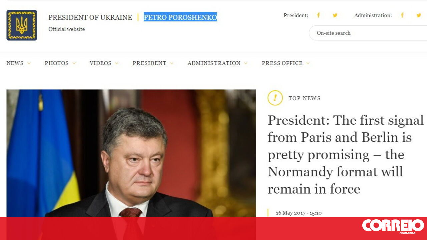Focus the On-site search field
The width and height of the screenshot is (427, 240).
[x=368, y=33]
